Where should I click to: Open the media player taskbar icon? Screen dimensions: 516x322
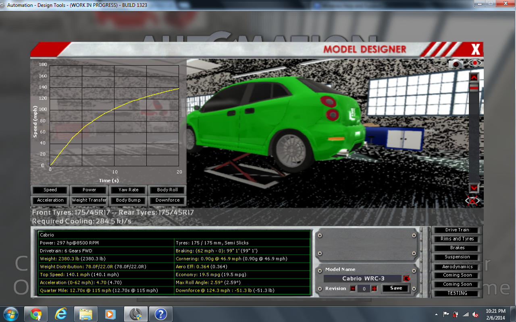(x=110, y=314)
